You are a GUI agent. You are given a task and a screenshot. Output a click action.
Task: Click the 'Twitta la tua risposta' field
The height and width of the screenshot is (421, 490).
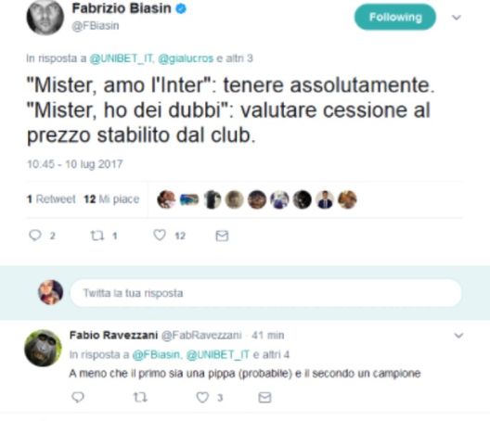[266, 293]
